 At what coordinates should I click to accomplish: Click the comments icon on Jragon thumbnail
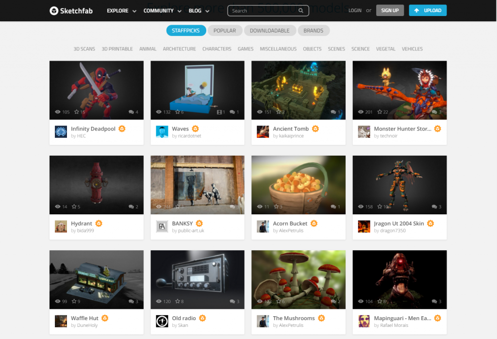coord(434,207)
